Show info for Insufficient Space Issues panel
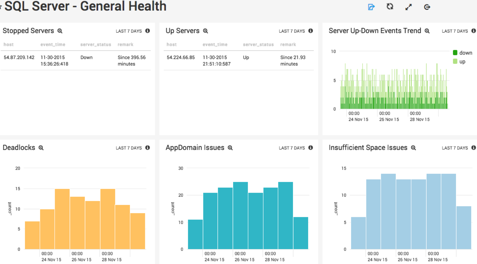The height and width of the screenshot is (264, 477). pos(474,148)
